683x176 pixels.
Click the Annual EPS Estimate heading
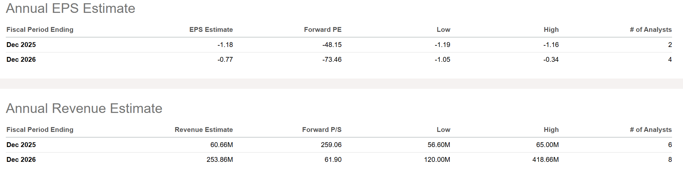click(70, 8)
